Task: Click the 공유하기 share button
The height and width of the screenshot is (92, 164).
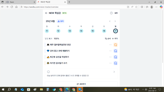Action: click(x=81, y=84)
